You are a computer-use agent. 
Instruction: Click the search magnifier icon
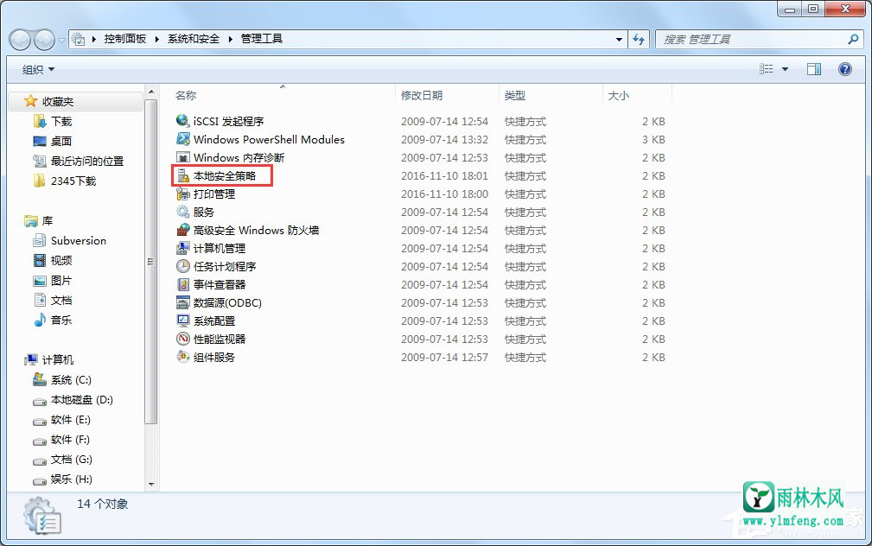[x=853, y=39]
